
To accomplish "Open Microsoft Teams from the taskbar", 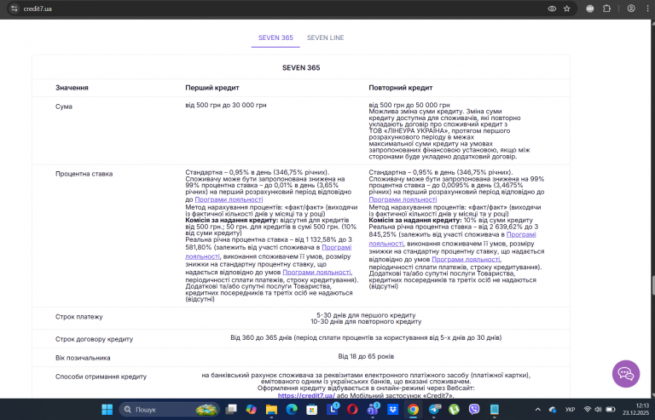I will (x=373, y=410).
